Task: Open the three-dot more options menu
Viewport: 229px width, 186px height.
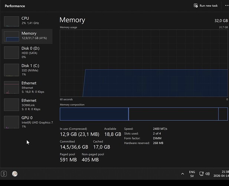Action: [x=227, y=6]
